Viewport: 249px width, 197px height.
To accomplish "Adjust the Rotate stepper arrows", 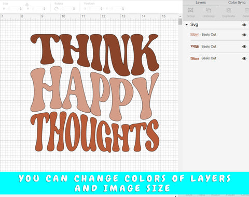I will tap(74, 9).
